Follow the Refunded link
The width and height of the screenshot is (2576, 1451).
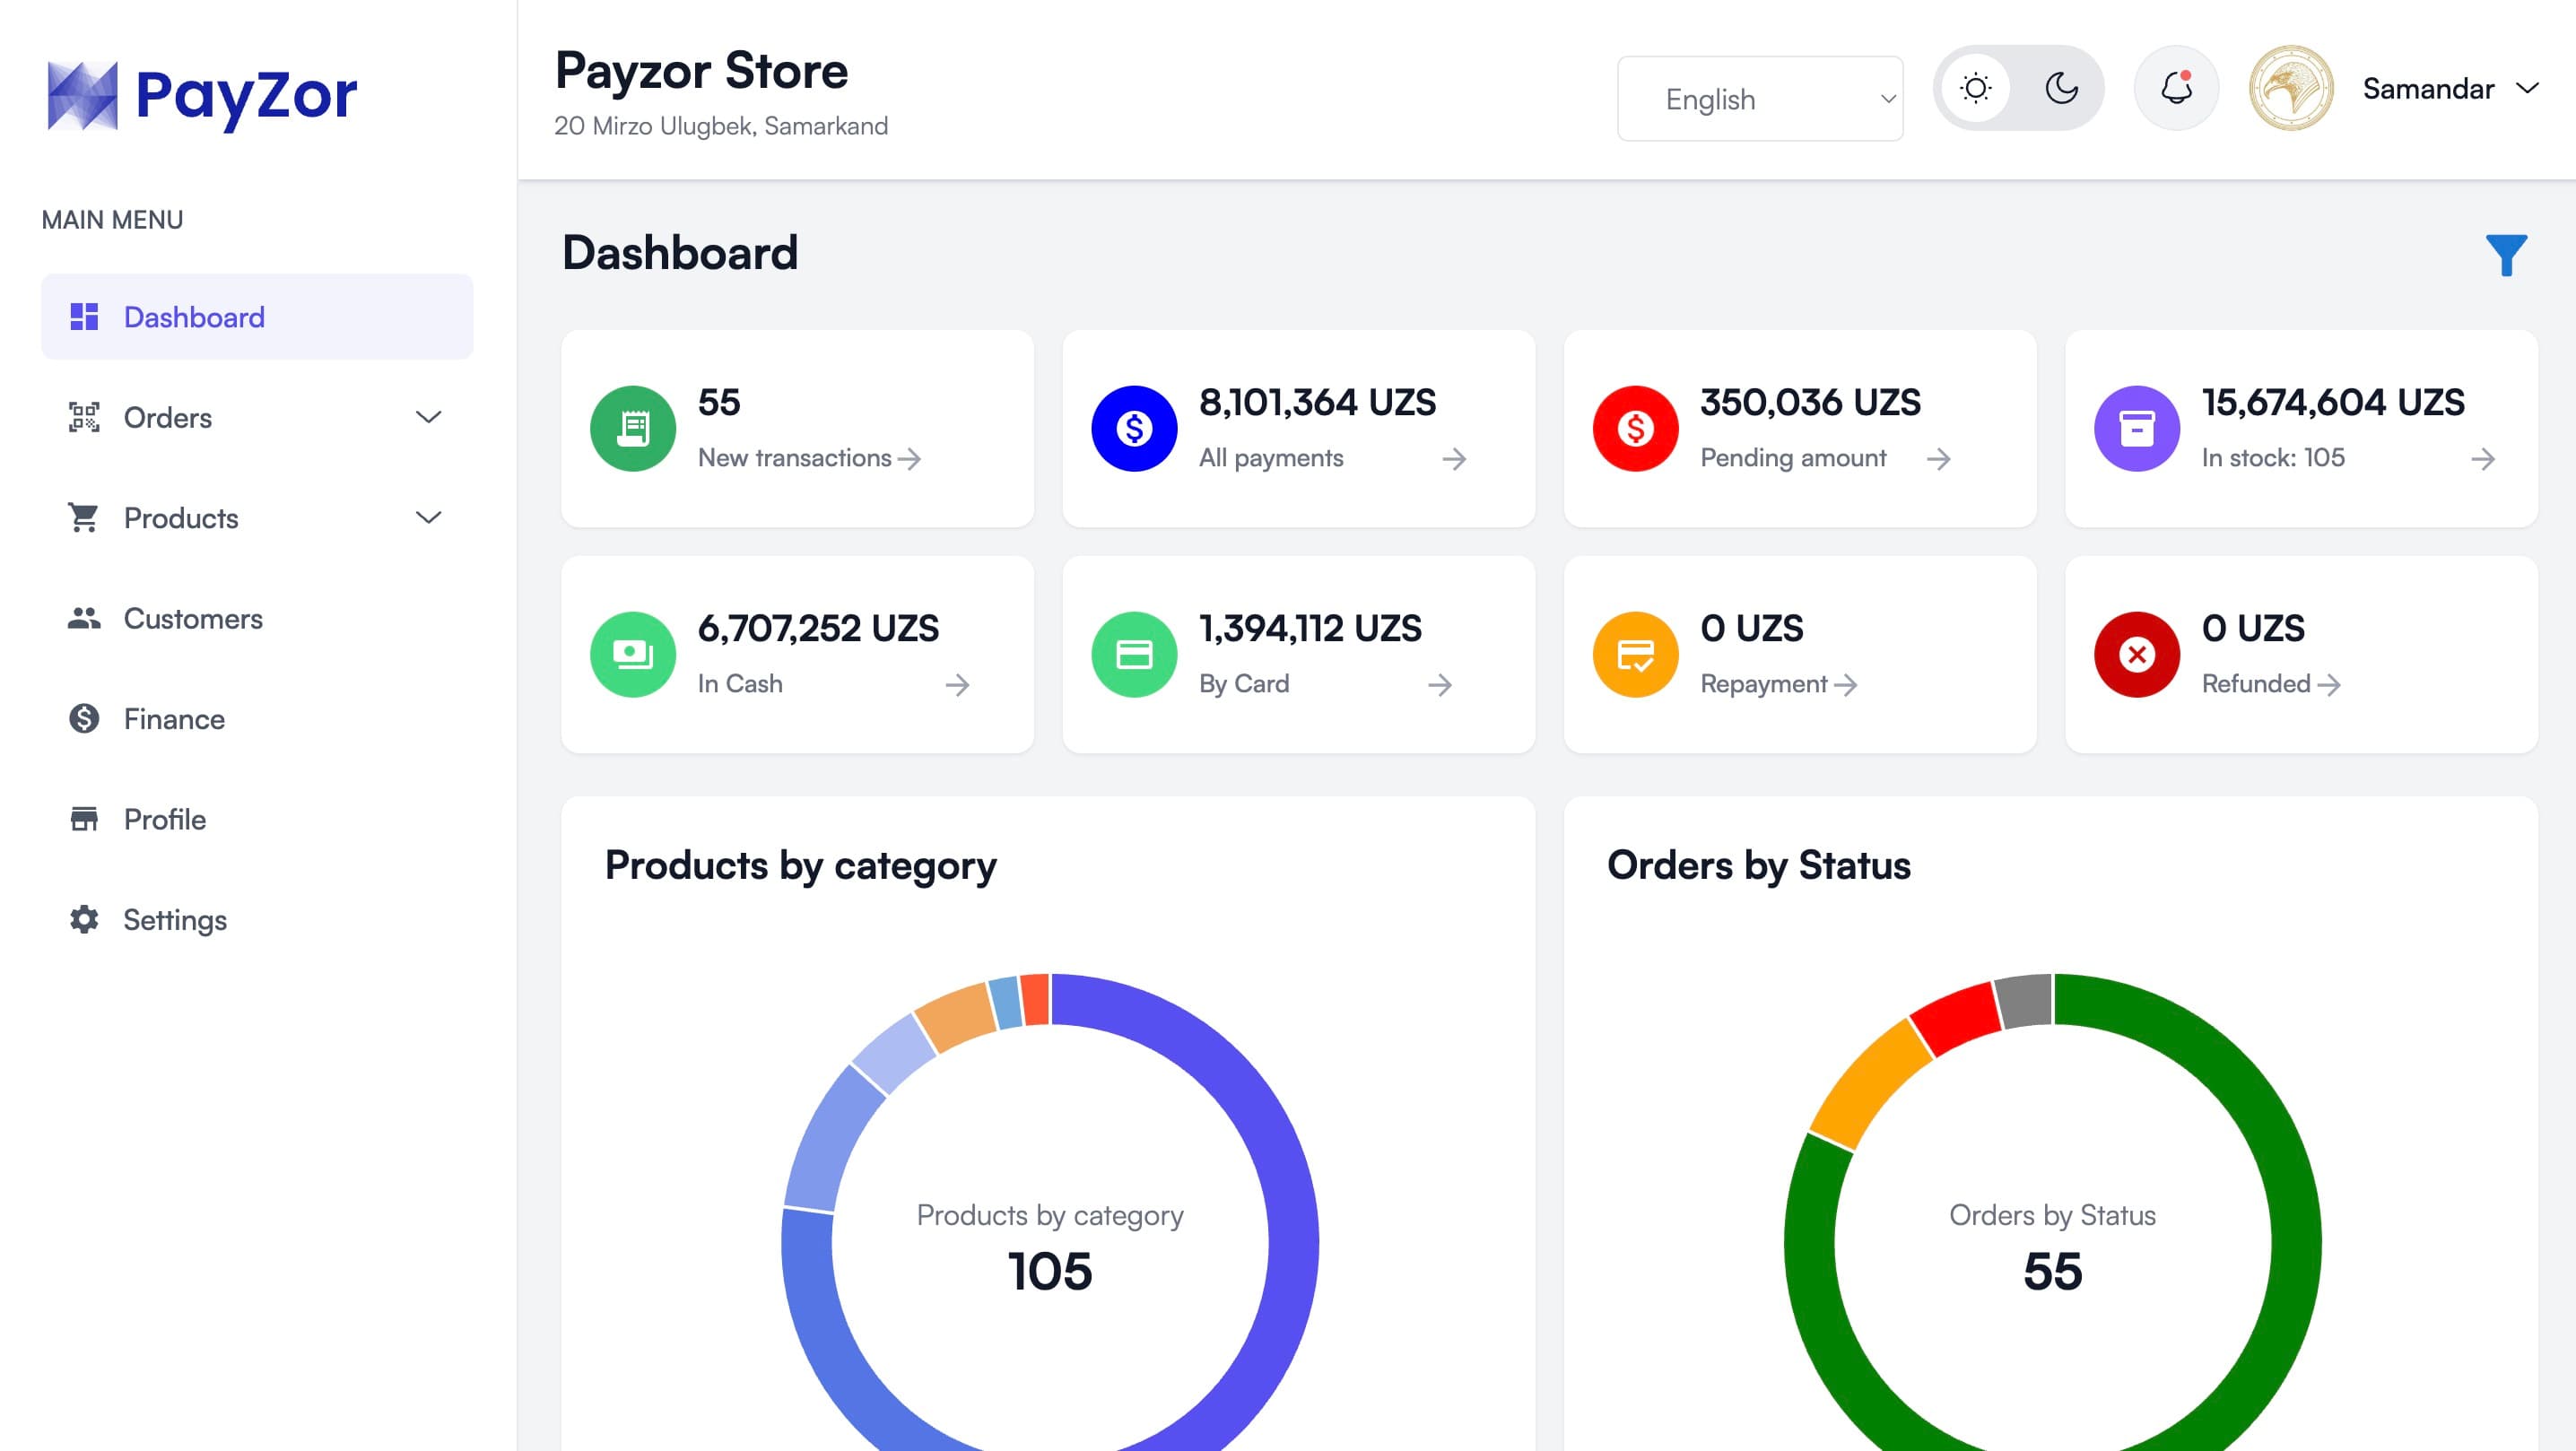2271,684
